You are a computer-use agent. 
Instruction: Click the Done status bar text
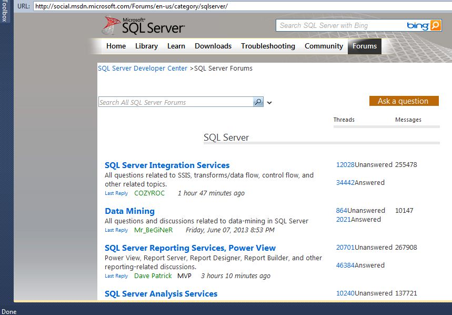[x=9, y=312]
